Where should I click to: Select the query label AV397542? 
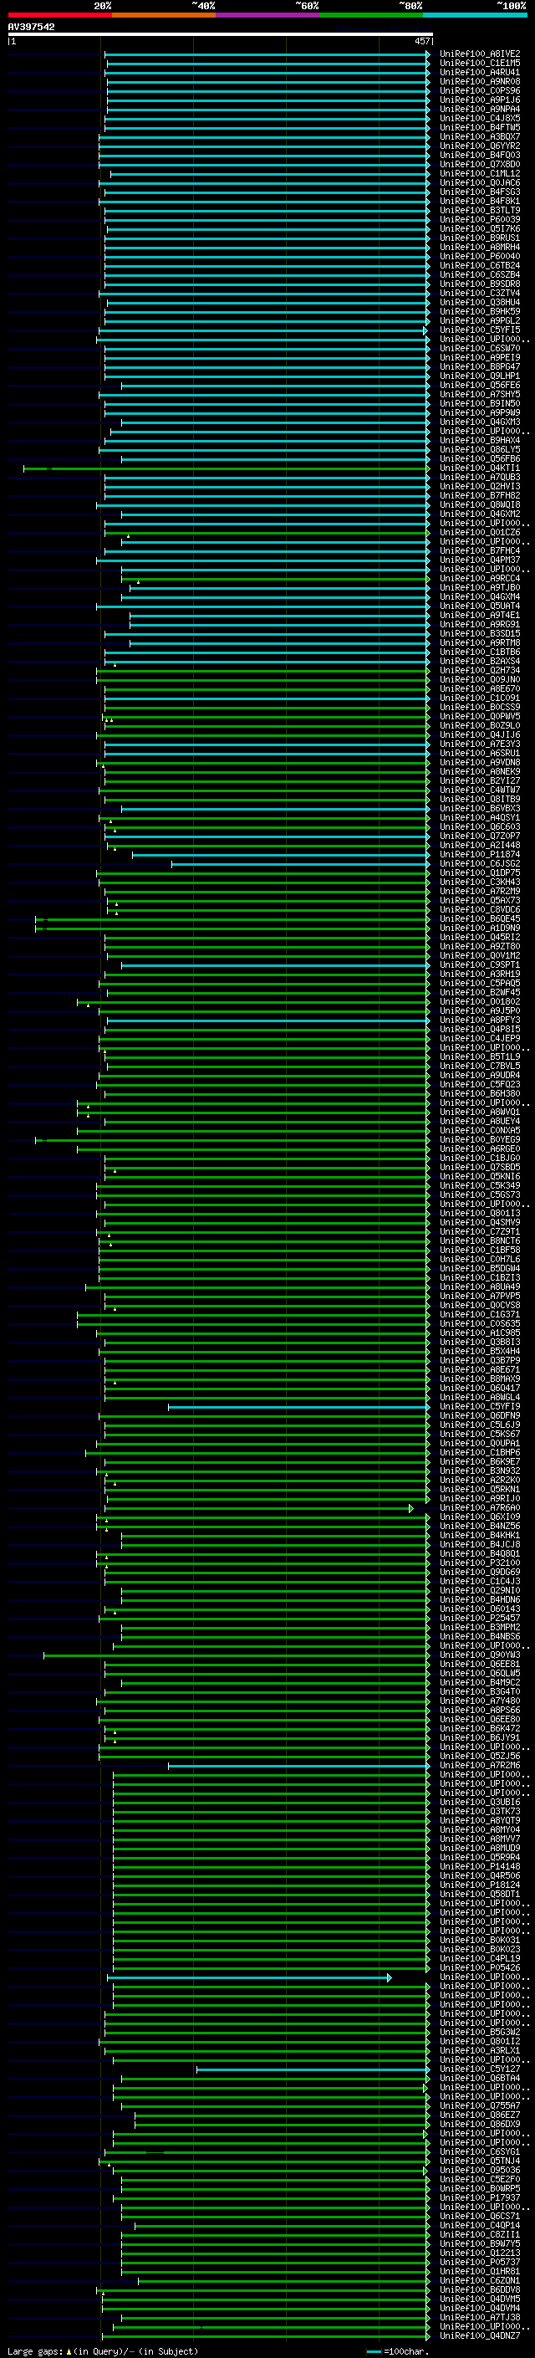[31, 27]
